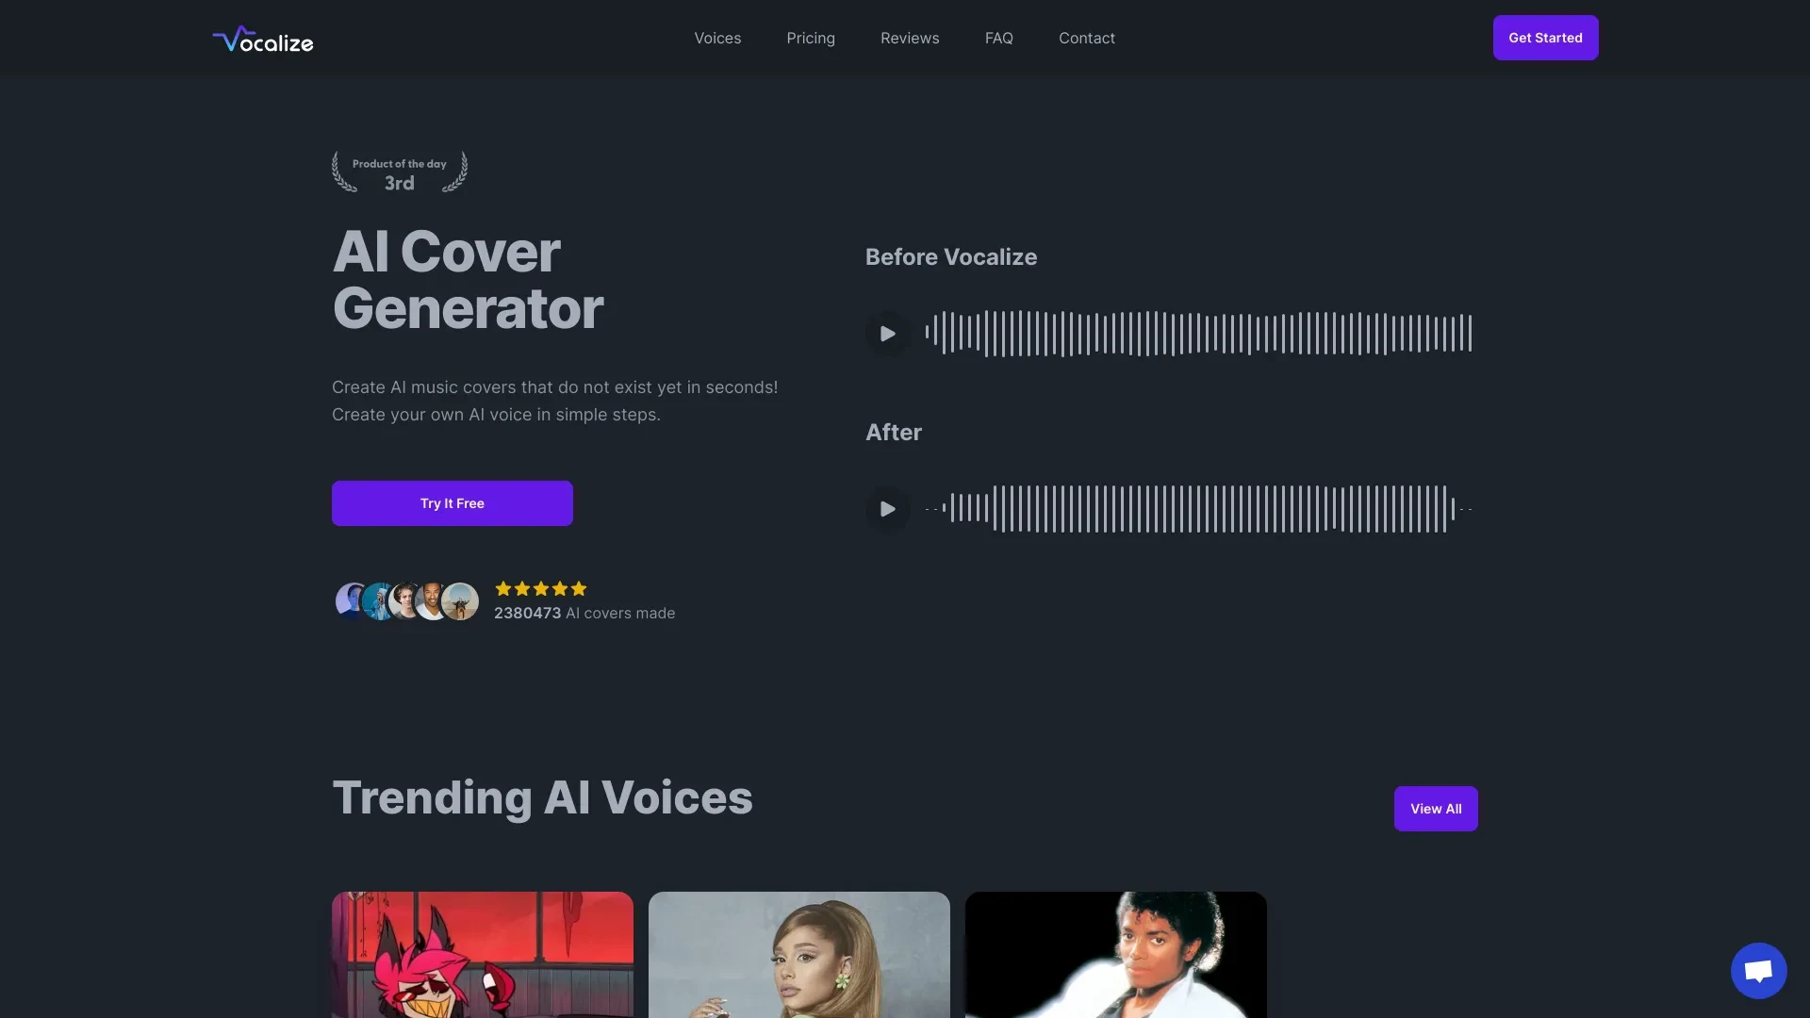This screenshot has height=1018, width=1810.
Task: Open the FAQ navigation section
Action: click(x=998, y=38)
